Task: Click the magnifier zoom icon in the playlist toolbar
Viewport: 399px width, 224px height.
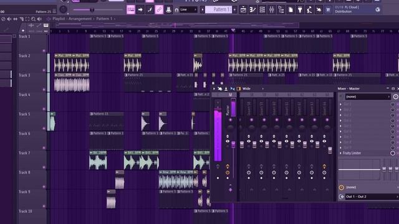Action: (x=33, y=19)
